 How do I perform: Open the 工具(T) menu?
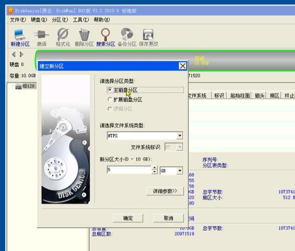click(81, 19)
